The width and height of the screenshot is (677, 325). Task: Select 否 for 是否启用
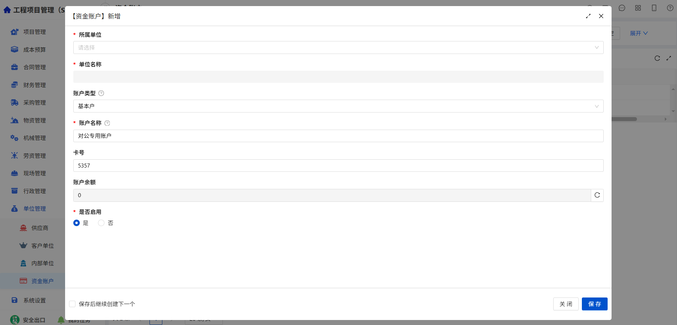click(101, 223)
